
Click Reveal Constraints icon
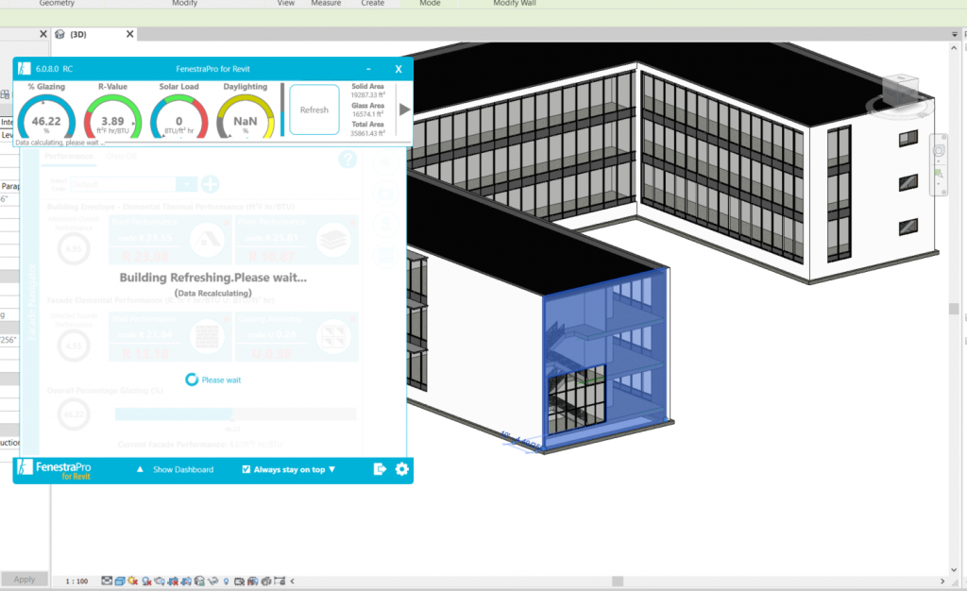[280, 581]
